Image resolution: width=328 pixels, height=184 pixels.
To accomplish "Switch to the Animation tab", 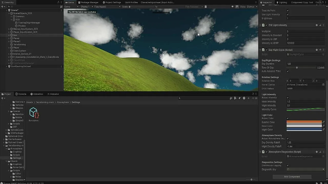I will click(37, 94).
